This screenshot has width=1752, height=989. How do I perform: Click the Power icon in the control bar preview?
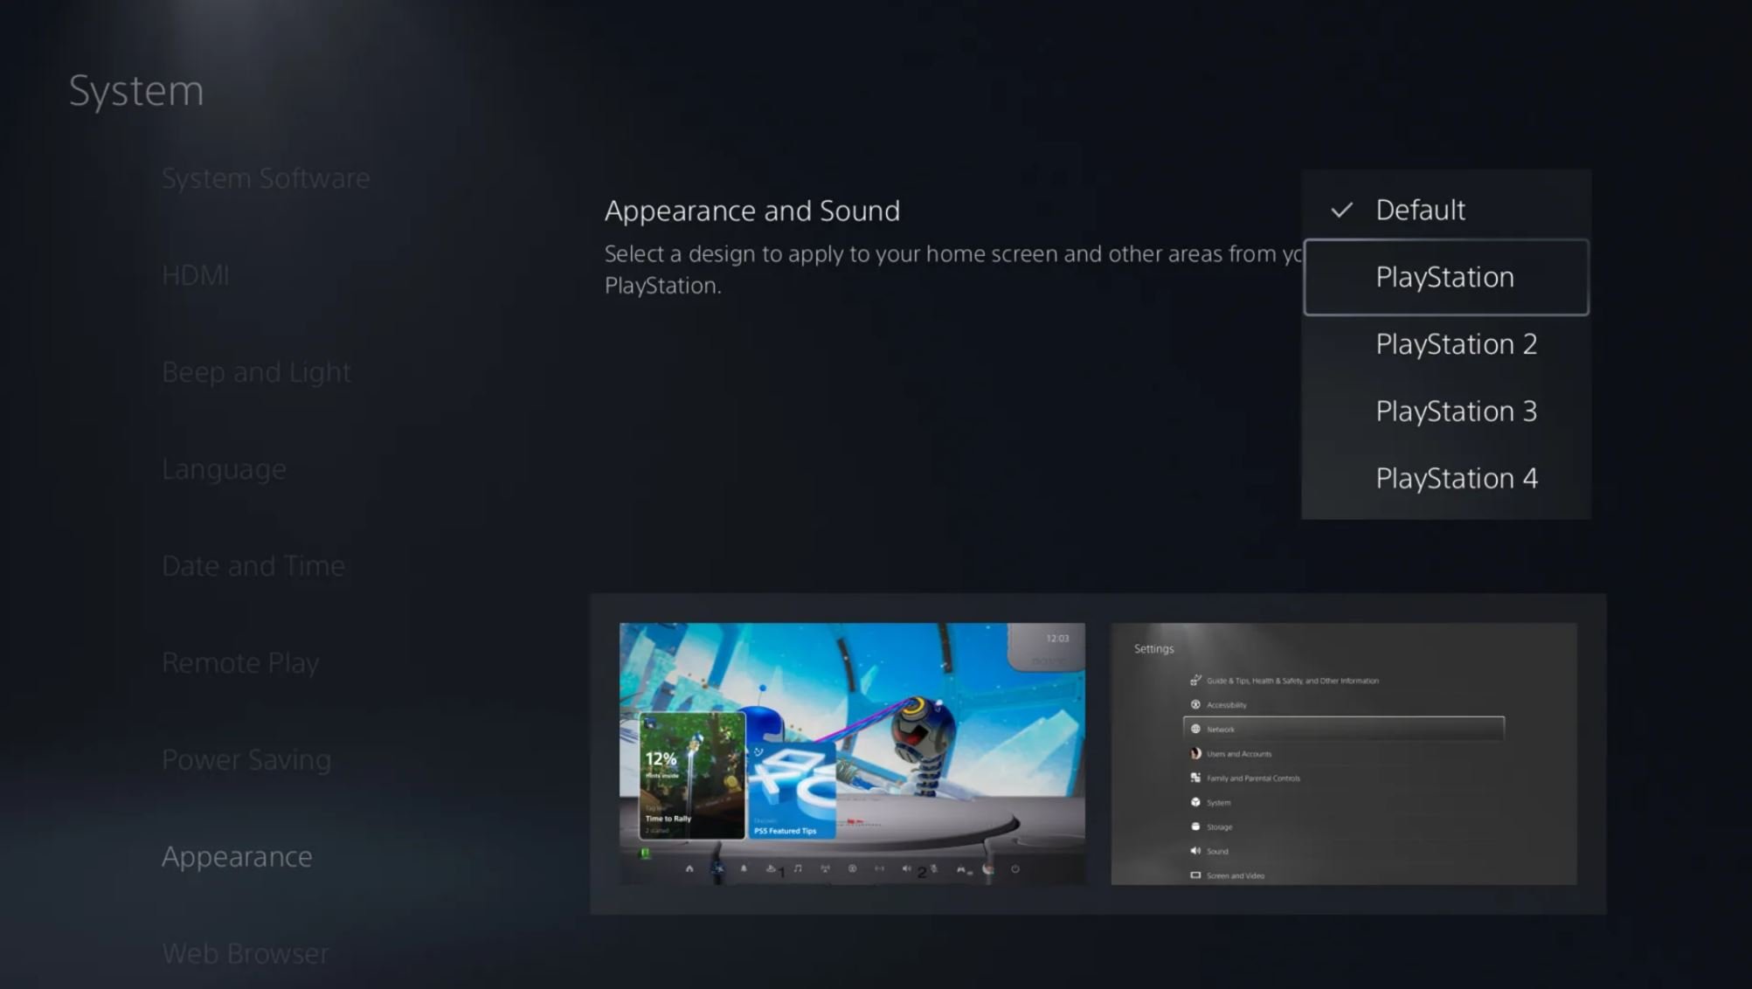tap(1014, 868)
